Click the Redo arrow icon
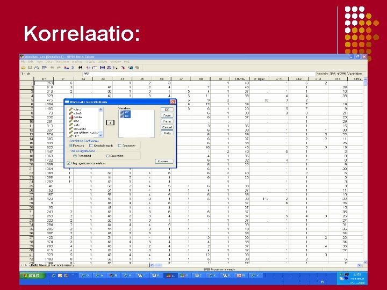Image resolution: width=387 pixels, height=290 pixels. (x=59, y=68)
